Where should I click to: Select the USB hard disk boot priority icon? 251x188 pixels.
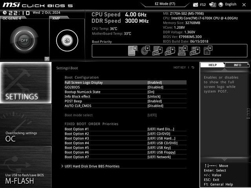(158, 51)
